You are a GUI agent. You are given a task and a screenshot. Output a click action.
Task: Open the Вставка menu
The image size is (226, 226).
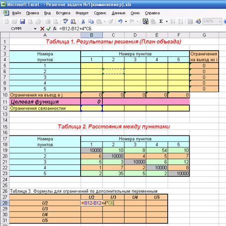point(63,13)
